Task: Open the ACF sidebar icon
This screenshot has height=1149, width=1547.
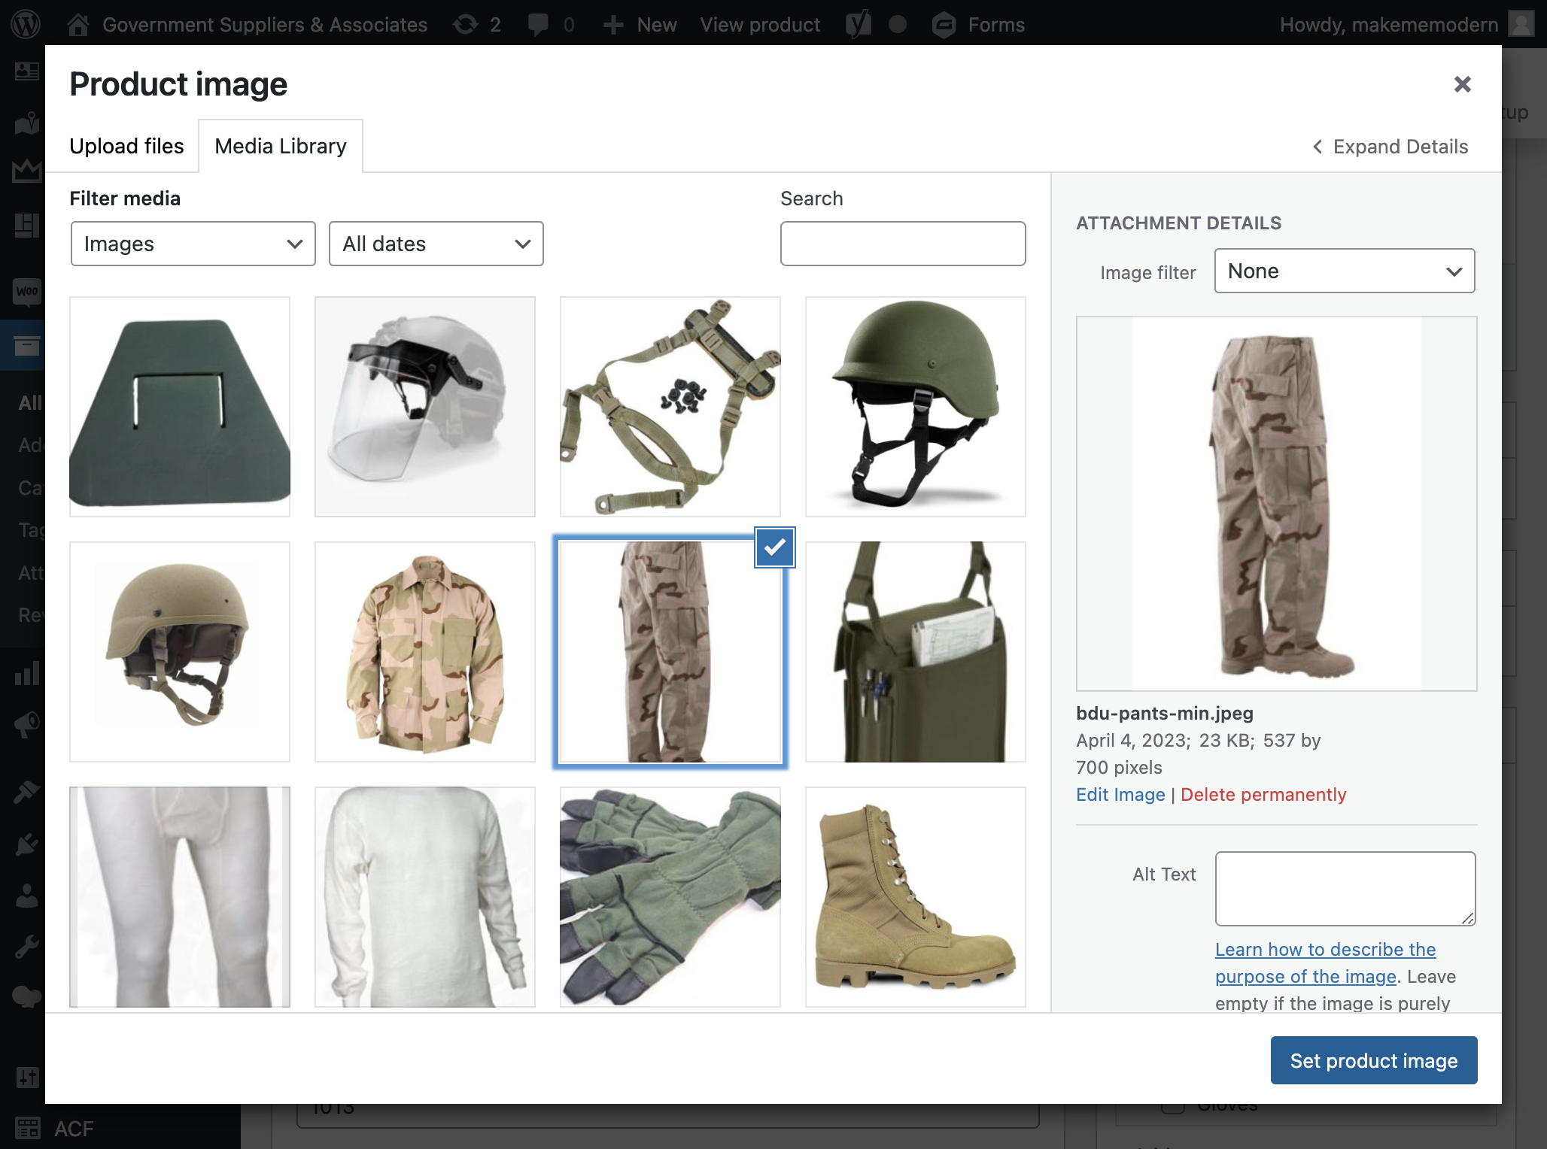Action: coord(28,1128)
